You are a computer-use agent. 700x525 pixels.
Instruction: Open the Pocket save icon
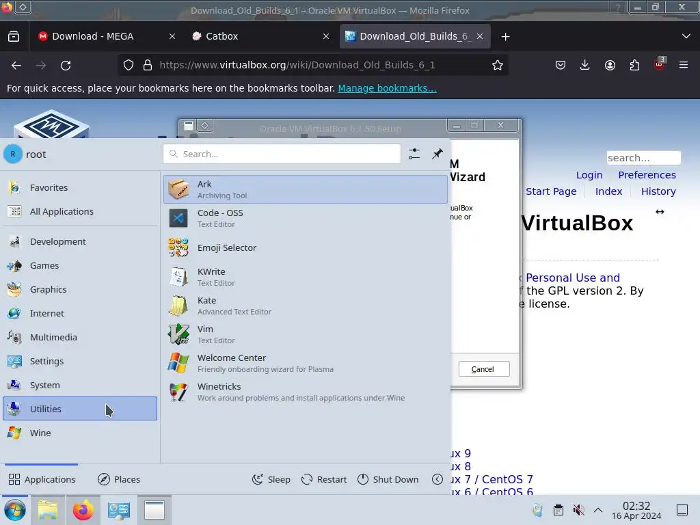(561, 65)
